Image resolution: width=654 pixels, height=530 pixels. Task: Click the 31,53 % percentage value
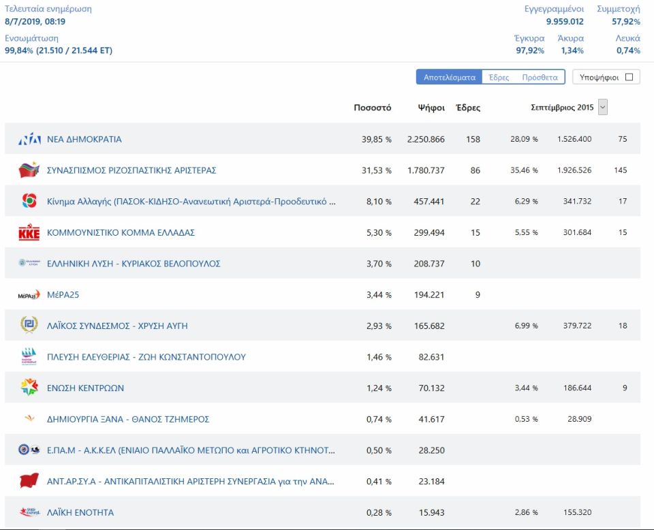[376, 170]
